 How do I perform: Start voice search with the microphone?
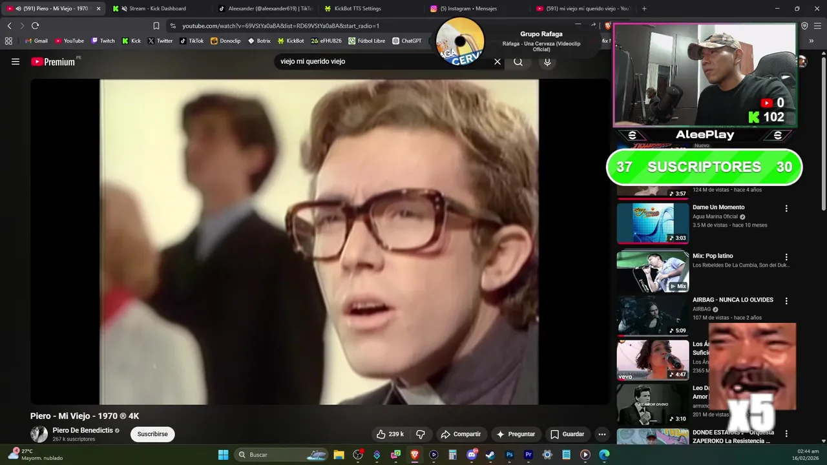click(547, 62)
